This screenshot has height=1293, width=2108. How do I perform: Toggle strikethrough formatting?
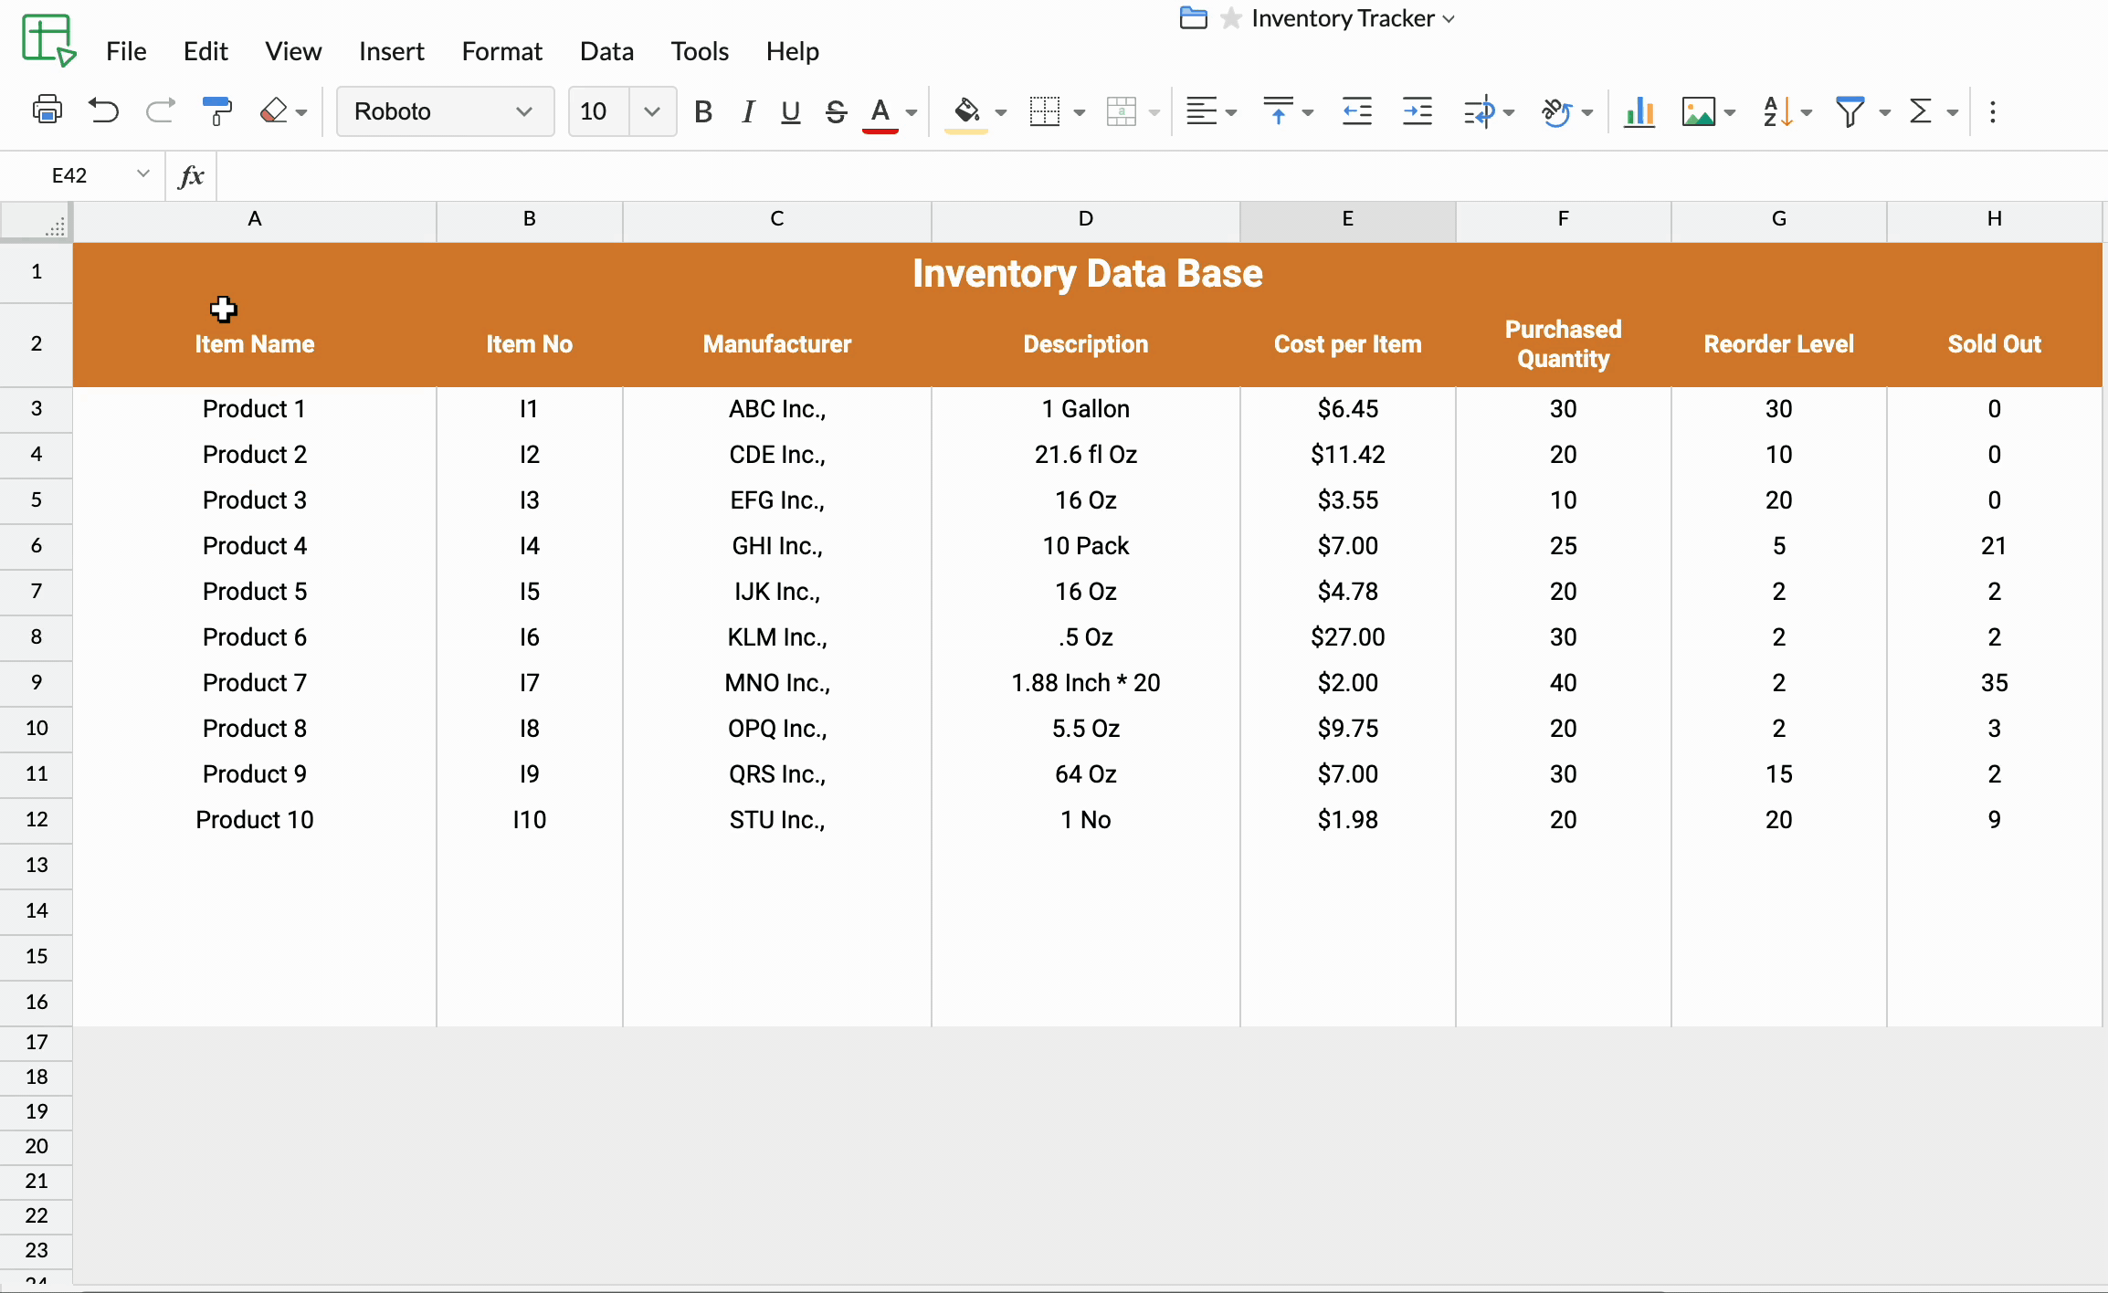click(836, 111)
